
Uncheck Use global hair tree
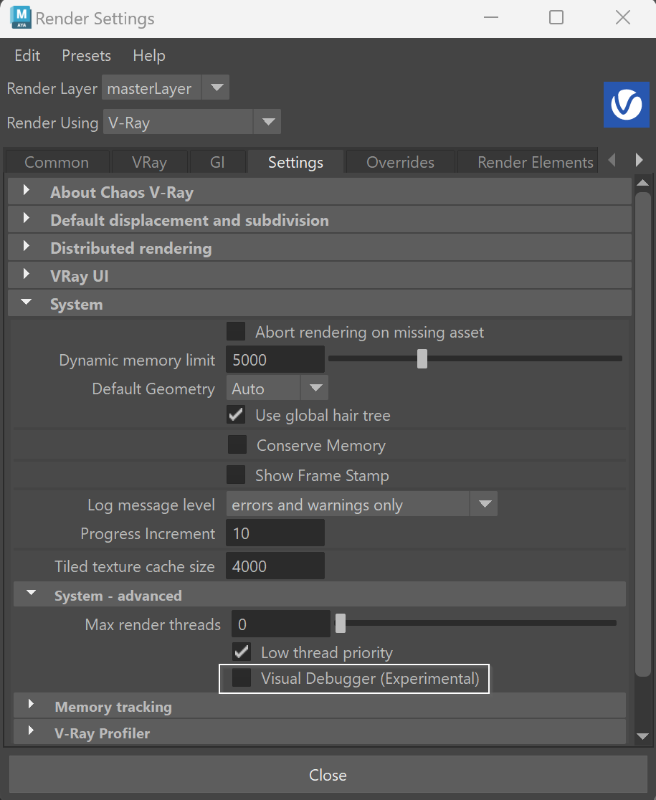click(x=236, y=414)
